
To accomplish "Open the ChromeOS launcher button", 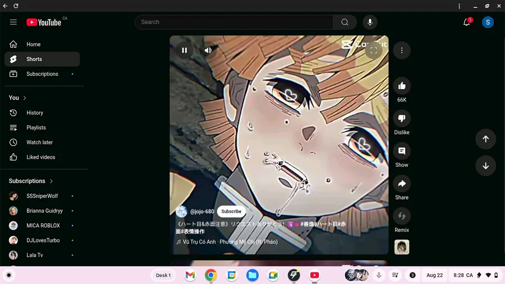I will tap(8, 276).
